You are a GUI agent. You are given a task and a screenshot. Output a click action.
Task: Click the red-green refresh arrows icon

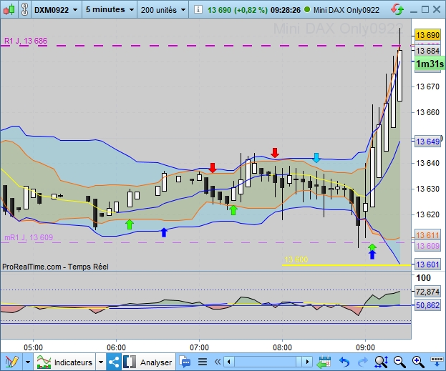[x=397, y=9]
